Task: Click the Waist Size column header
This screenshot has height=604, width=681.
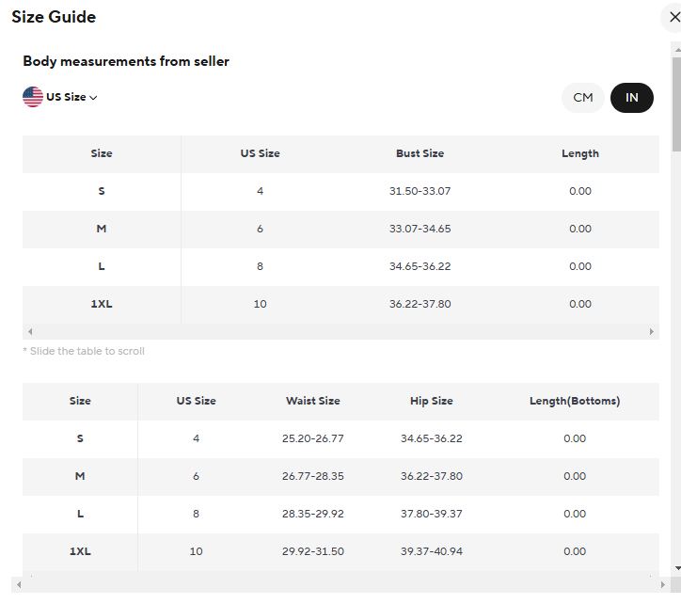Action: point(312,401)
